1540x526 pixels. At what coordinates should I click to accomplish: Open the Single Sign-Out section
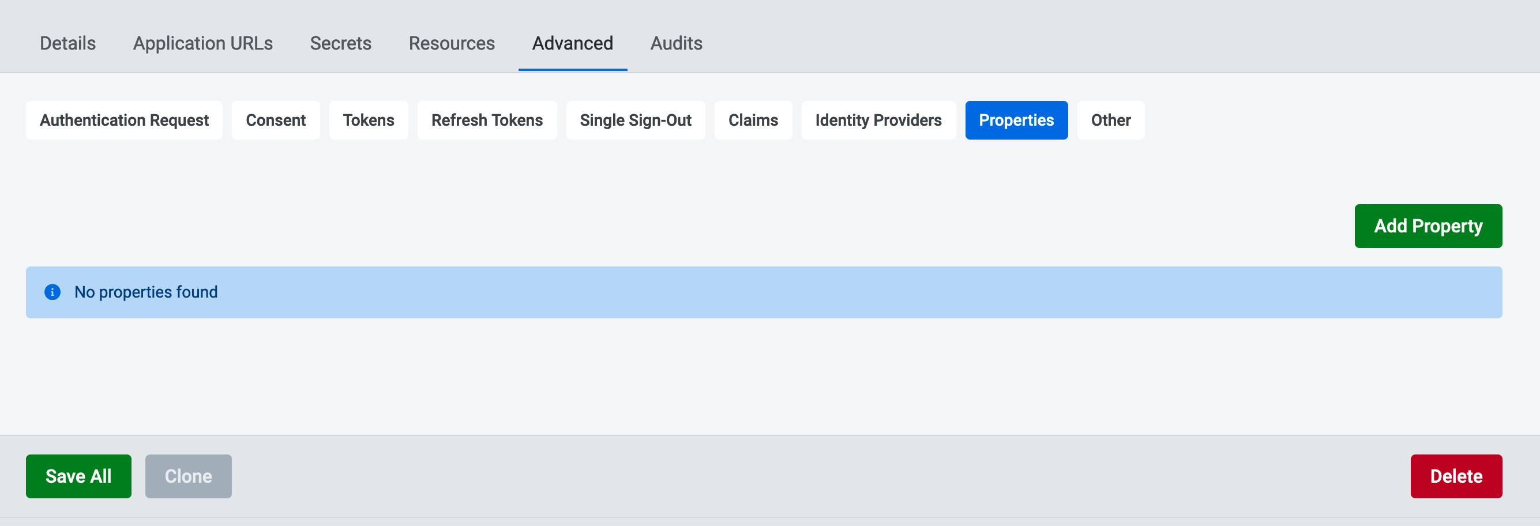636,119
